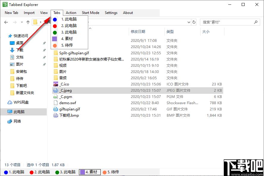This screenshot has width=264, height=176.
Task: Open the About menu
Action: click(128, 13)
